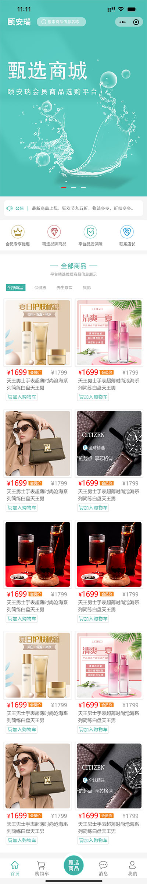Open the 我的 profile icon
The height and width of the screenshot is (884, 147).
click(x=132, y=864)
